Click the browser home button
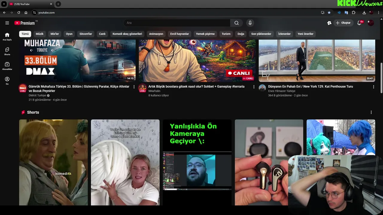 click(26, 13)
